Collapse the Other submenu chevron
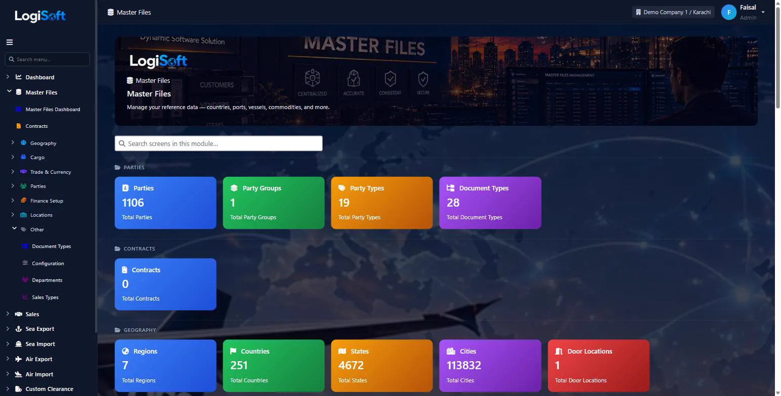This screenshot has width=781, height=396. tap(14, 229)
